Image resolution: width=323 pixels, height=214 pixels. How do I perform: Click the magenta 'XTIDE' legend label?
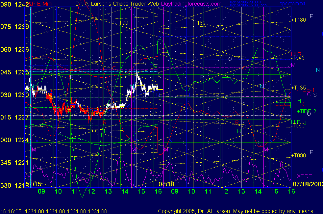[x=304, y=176]
